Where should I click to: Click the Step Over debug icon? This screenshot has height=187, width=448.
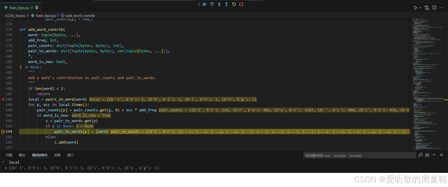coord(212,4)
